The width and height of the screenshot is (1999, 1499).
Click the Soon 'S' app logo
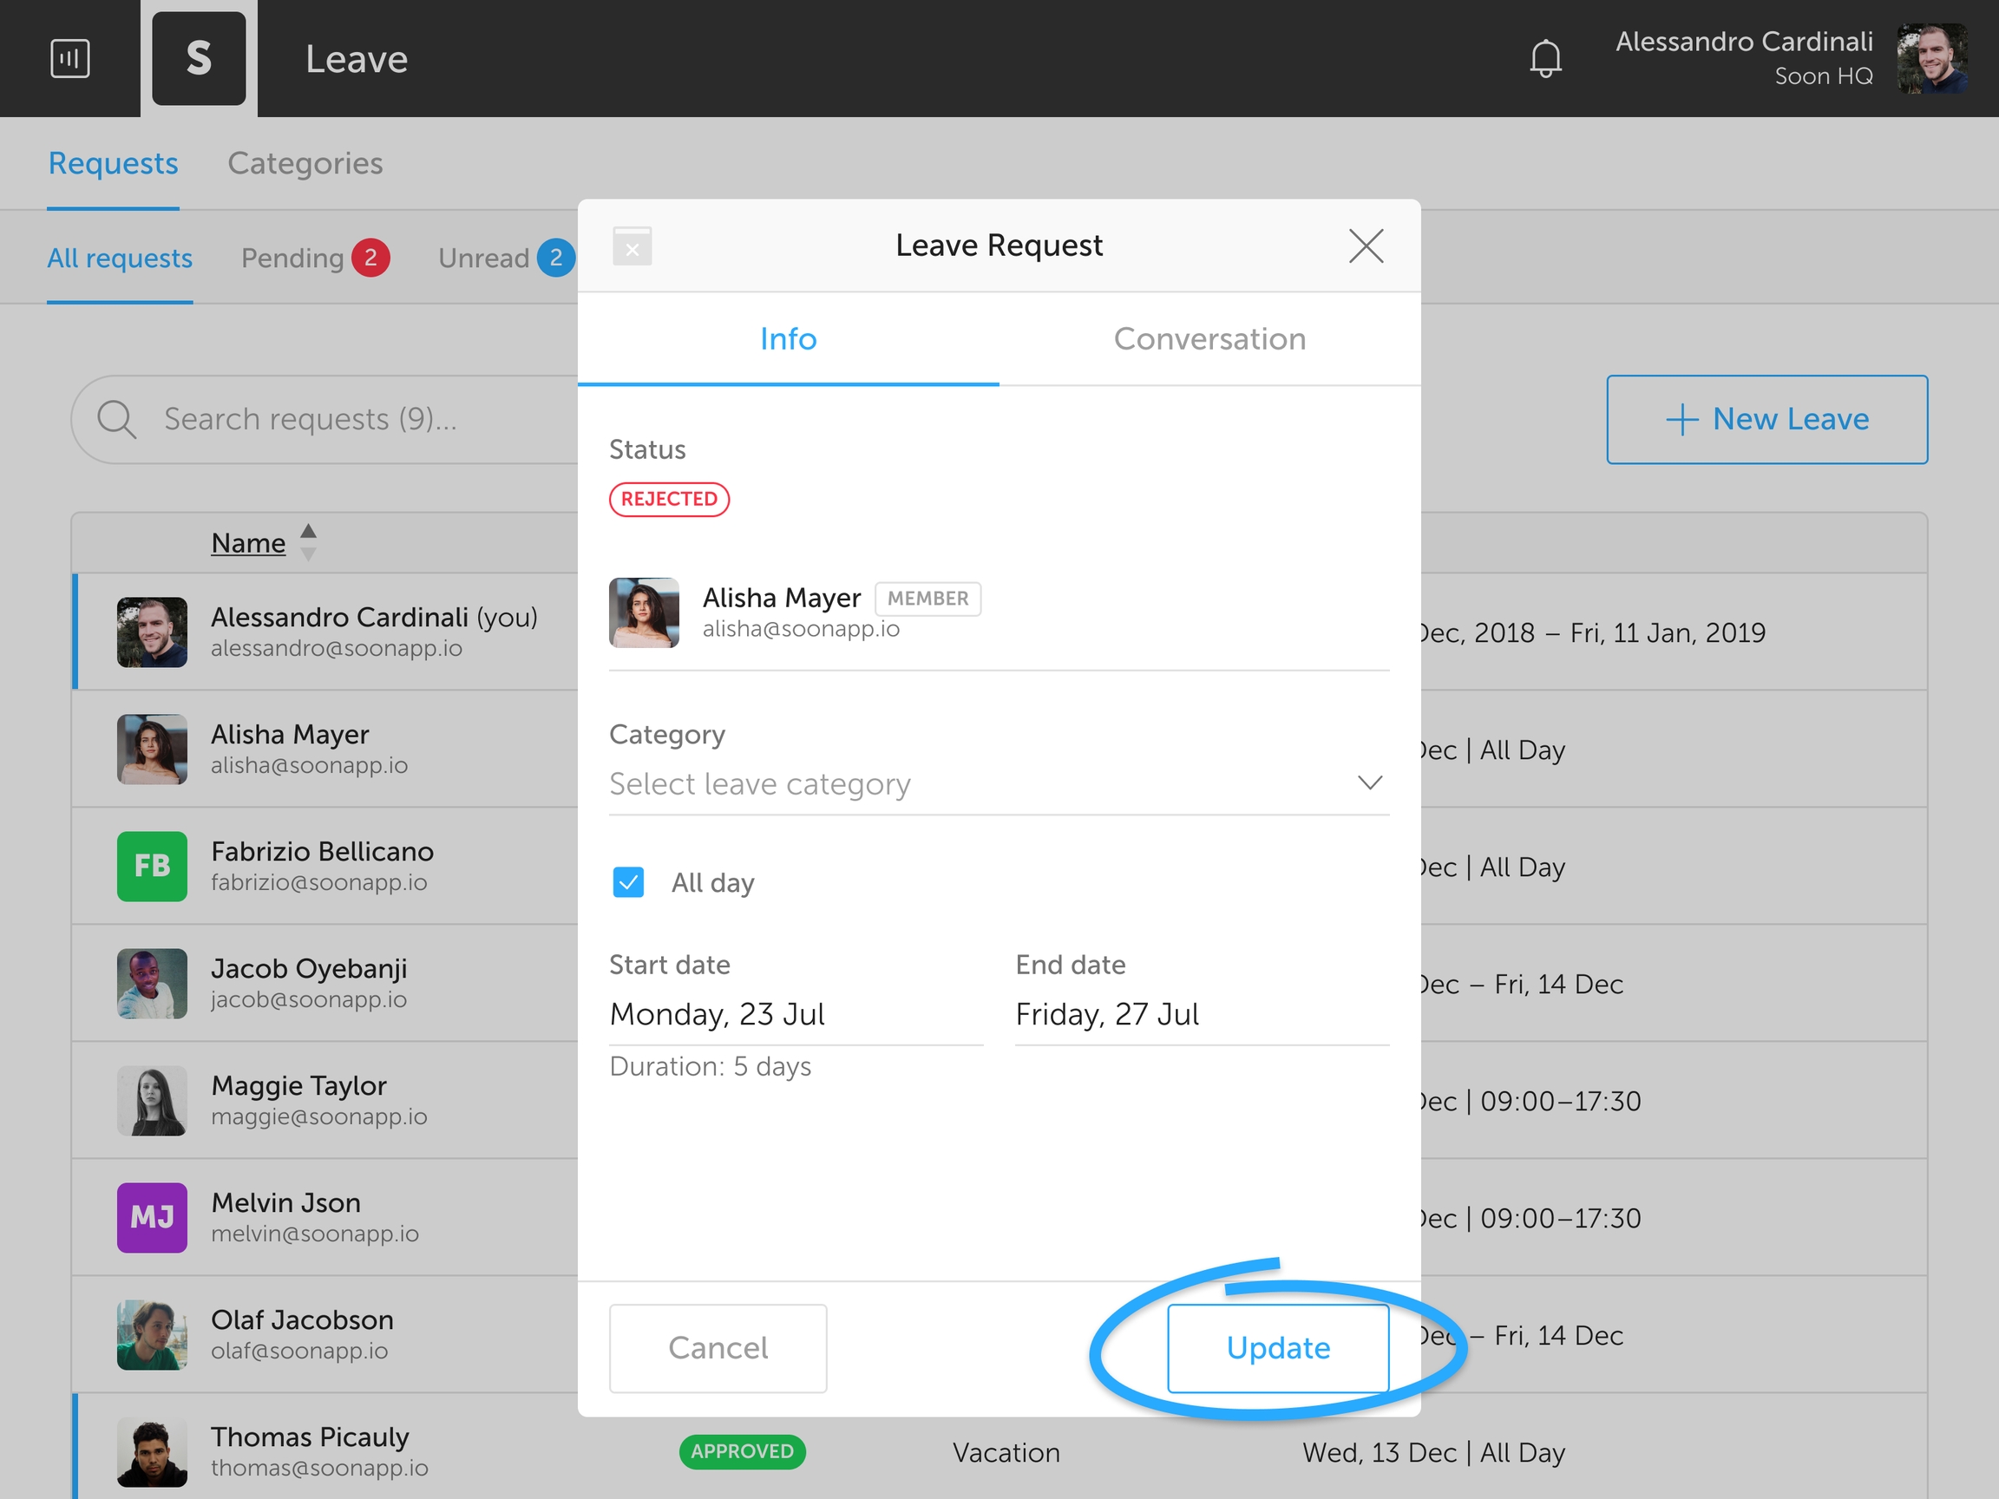click(x=199, y=59)
